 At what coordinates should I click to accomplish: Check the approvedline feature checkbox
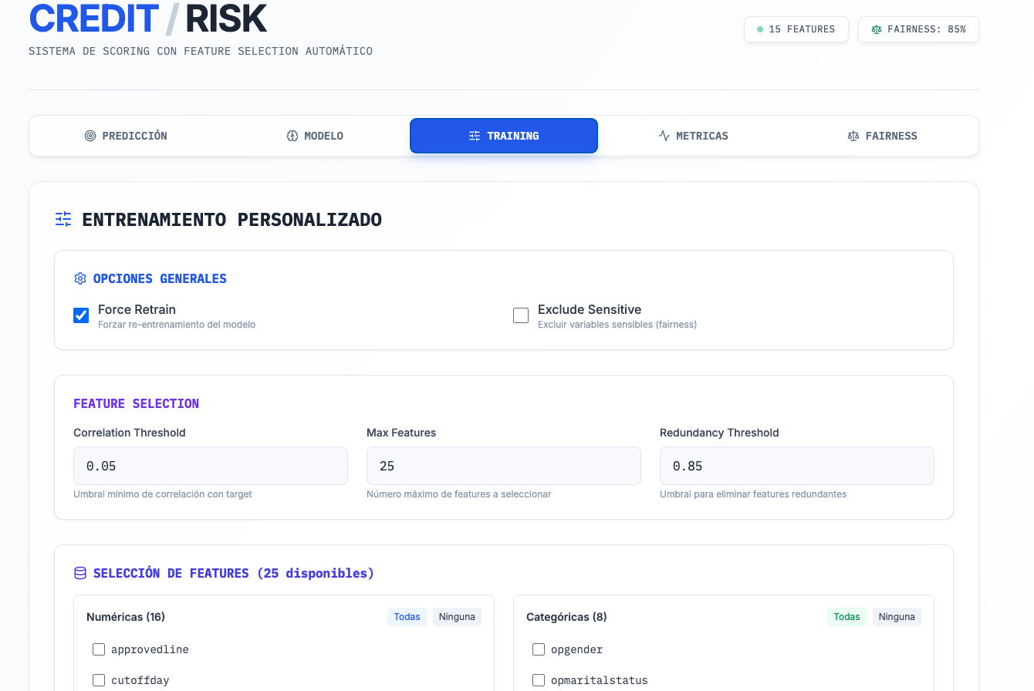pyautogui.click(x=99, y=649)
